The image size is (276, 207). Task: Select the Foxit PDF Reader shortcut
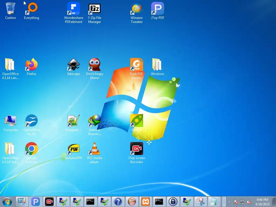pos(137,69)
